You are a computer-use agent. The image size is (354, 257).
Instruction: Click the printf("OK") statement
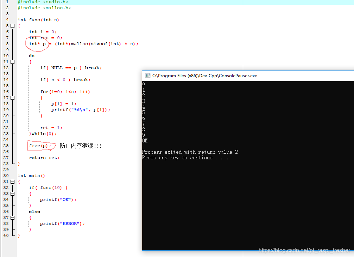58,200
